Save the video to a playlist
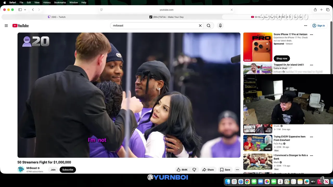Screen dimensions: 333x187 (225, 170)
